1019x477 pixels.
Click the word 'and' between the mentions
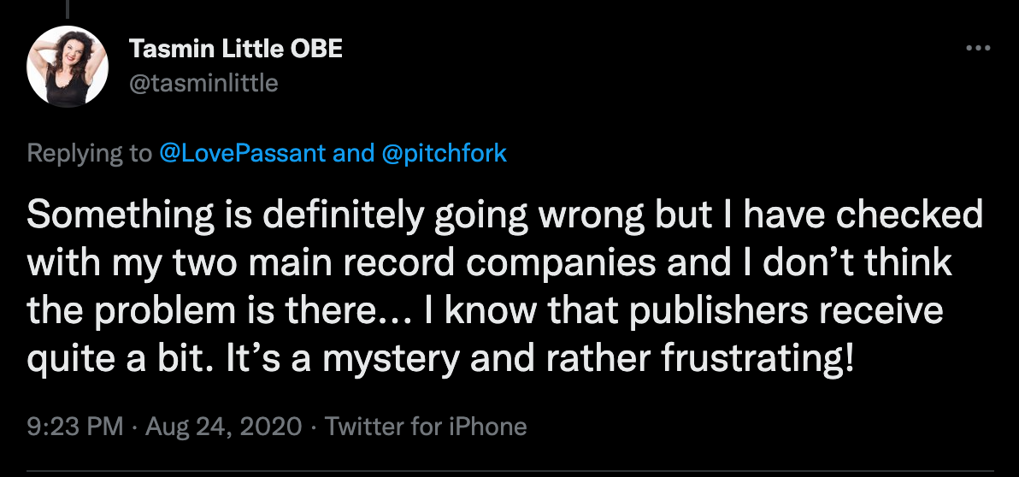(x=354, y=153)
